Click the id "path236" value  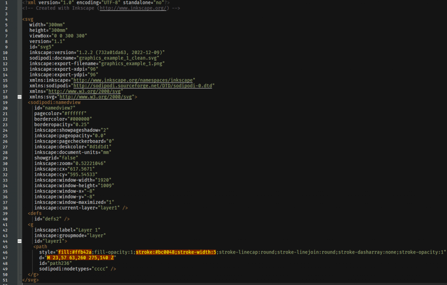coord(58,263)
